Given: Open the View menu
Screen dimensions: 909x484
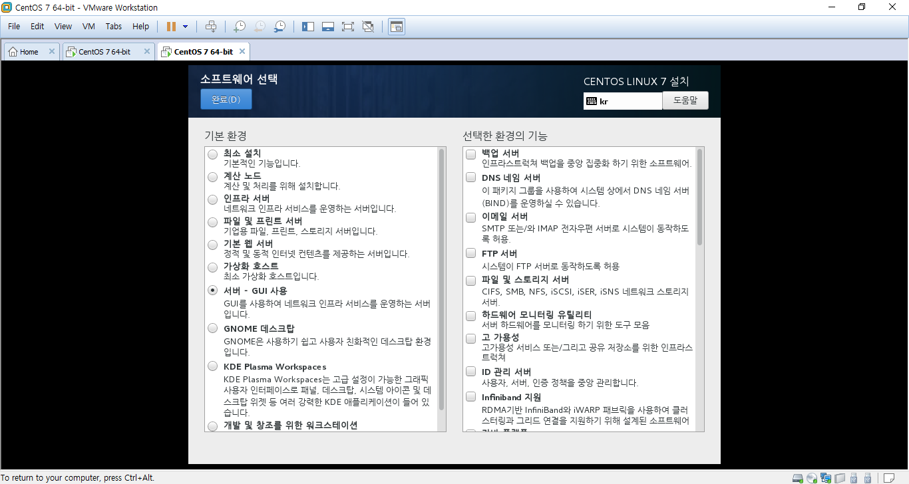Looking at the screenshot, I should pos(63,27).
